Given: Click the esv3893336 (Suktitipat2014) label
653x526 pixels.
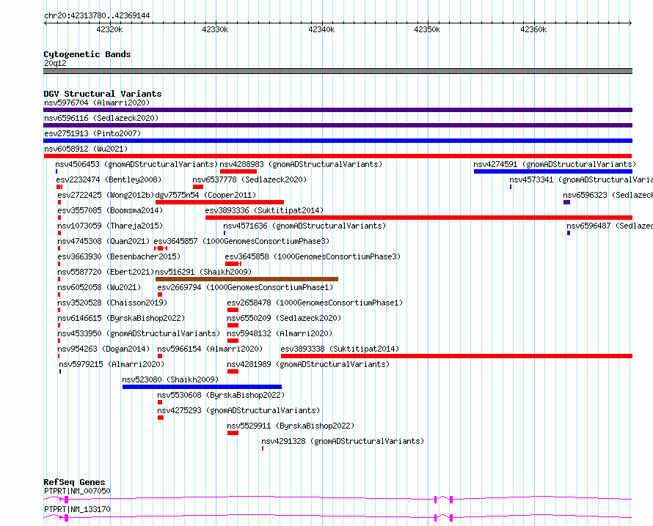Looking at the screenshot, I should pyautogui.click(x=264, y=210).
